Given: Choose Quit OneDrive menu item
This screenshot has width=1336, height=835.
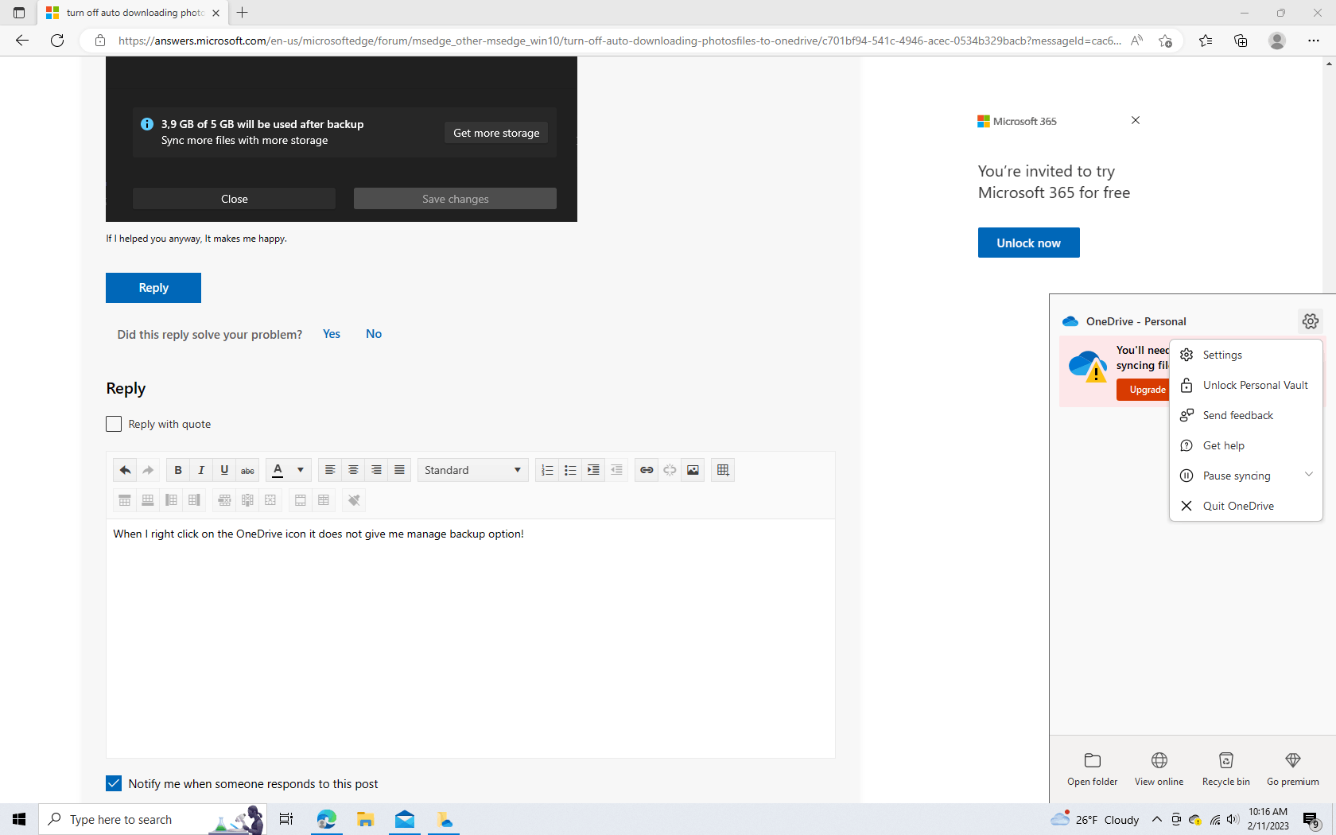Looking at the screenshot, I should coord(1246,506).
